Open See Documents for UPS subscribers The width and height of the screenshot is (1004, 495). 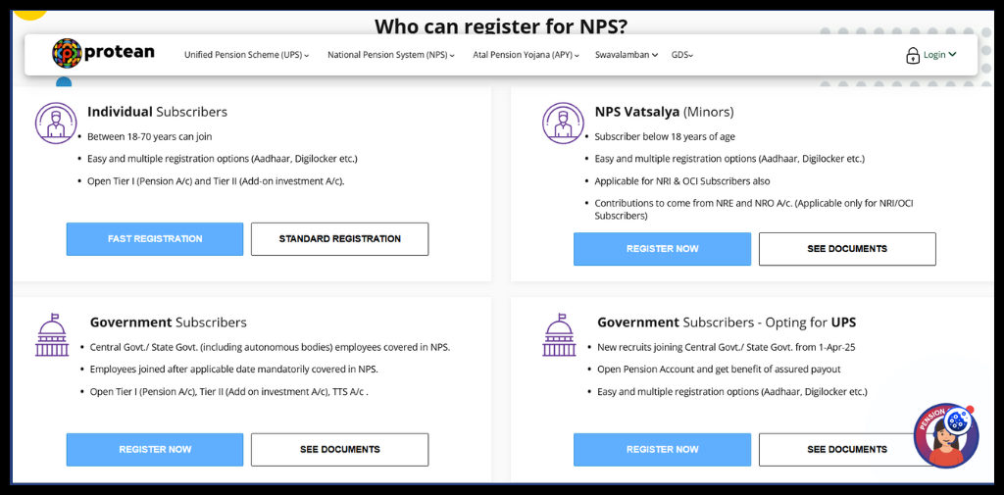(847, 450)
